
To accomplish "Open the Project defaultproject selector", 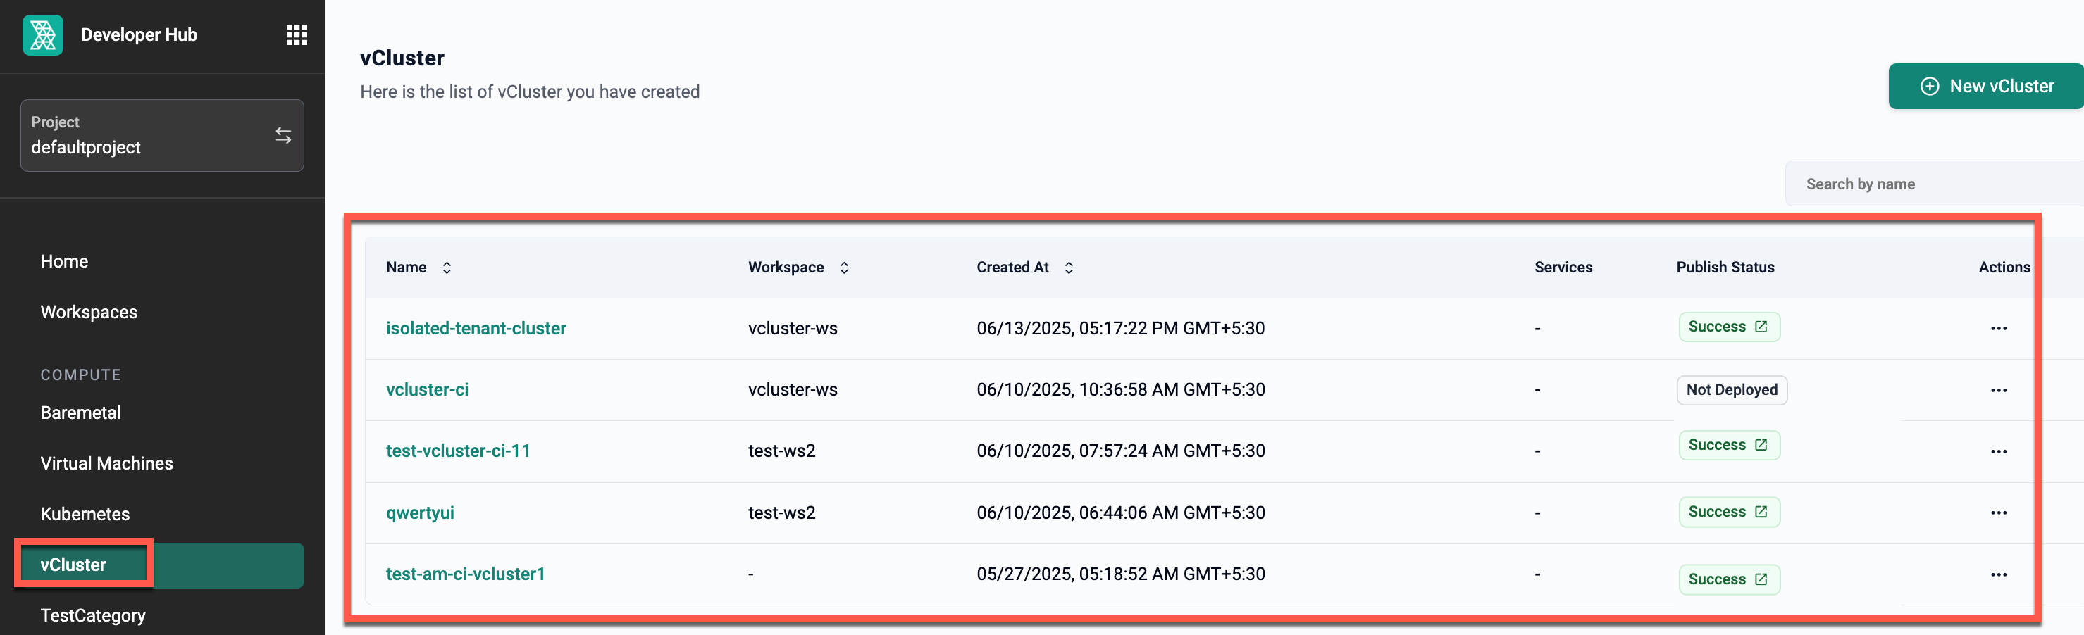I will [x=162, y=135].
